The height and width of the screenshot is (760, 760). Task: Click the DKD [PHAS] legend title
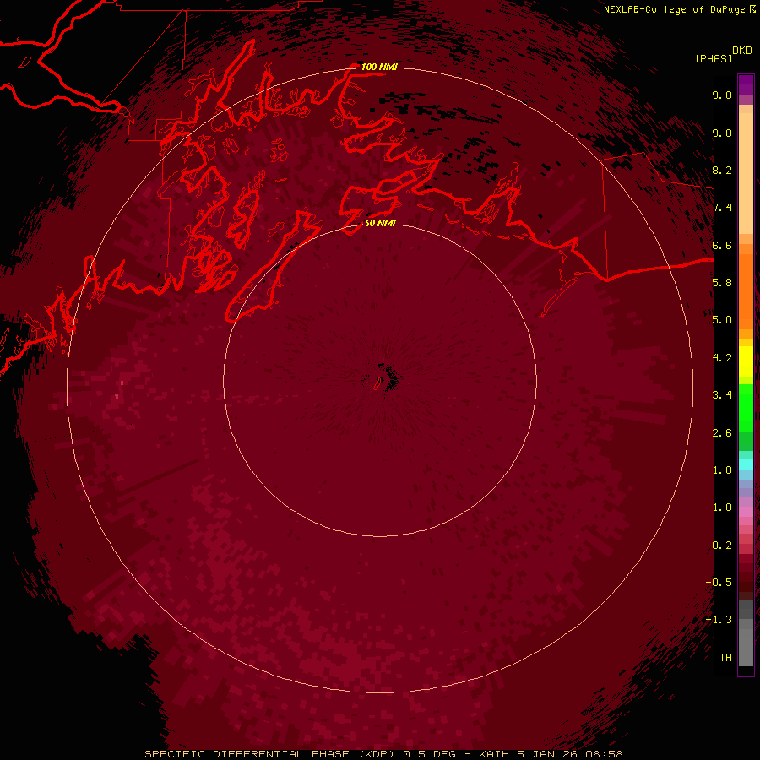[x=723, y=54]
